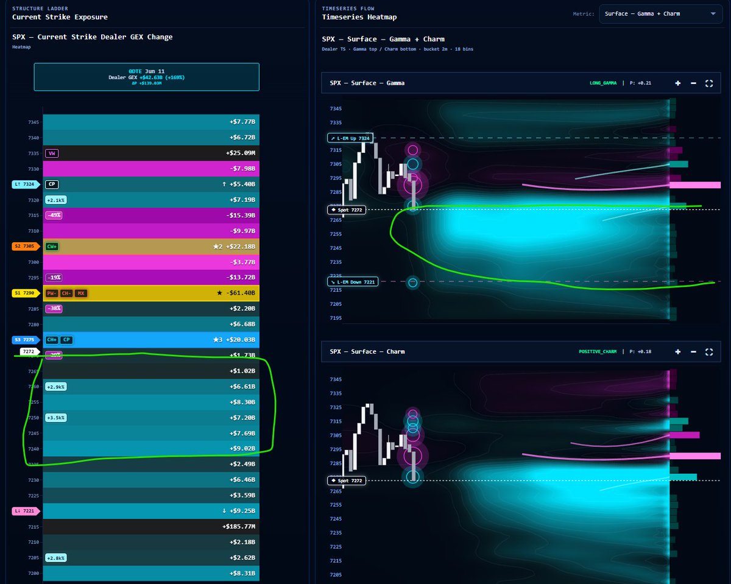Click the L↑ 7324 level marker
The image size is (731, 584).
[x=26, y=184]
